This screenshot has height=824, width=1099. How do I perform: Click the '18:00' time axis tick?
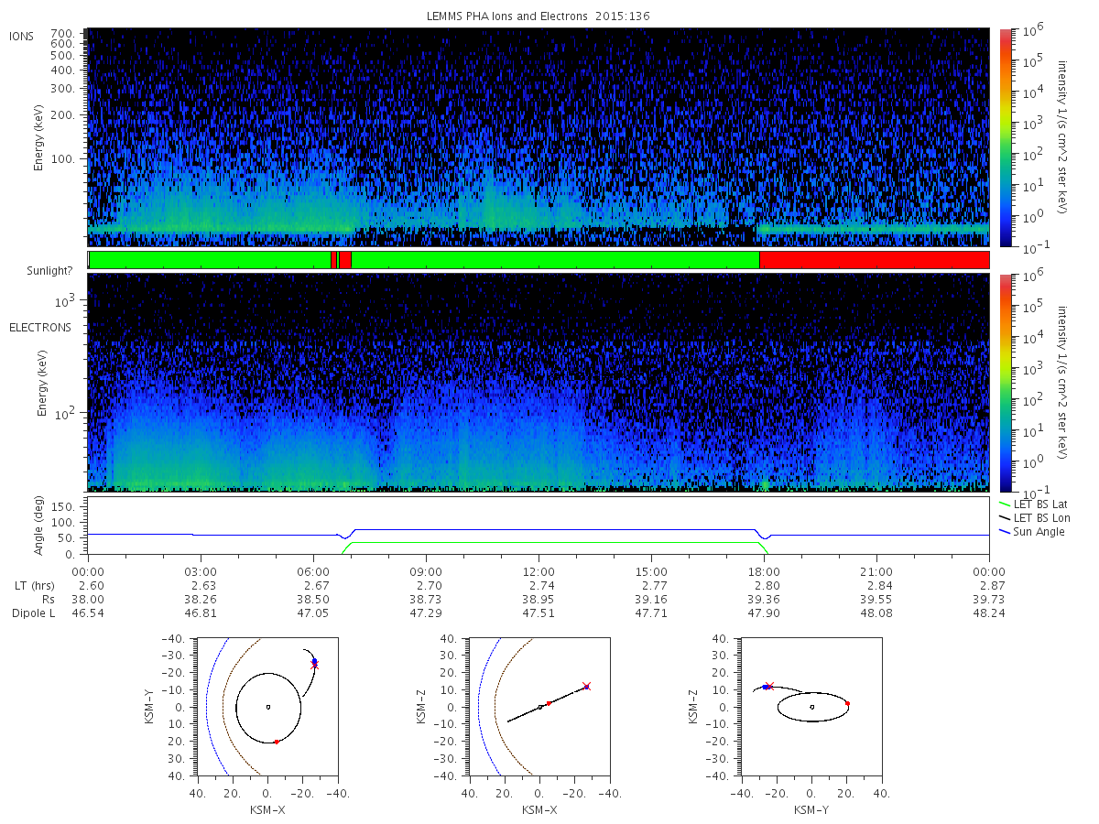[x=764, y=570]
